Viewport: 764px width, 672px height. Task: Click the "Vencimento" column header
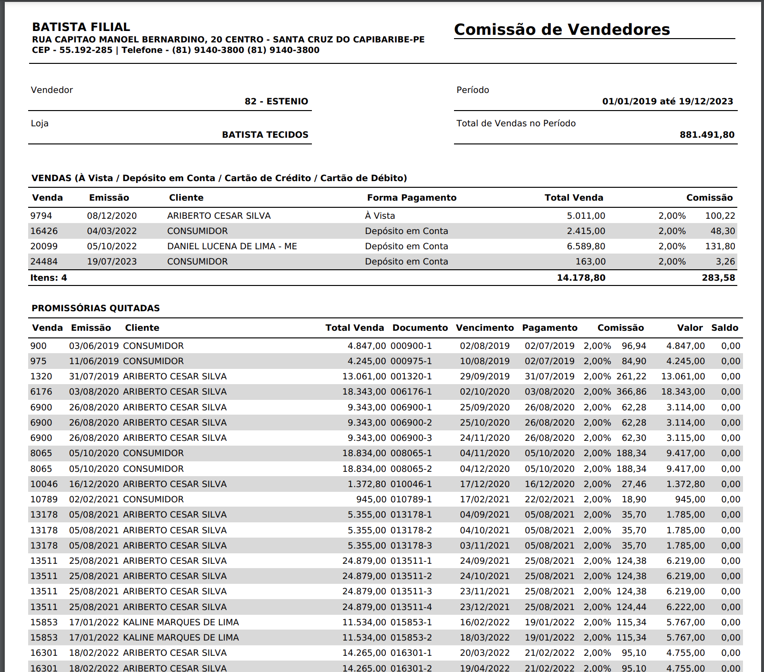point(485,328)
